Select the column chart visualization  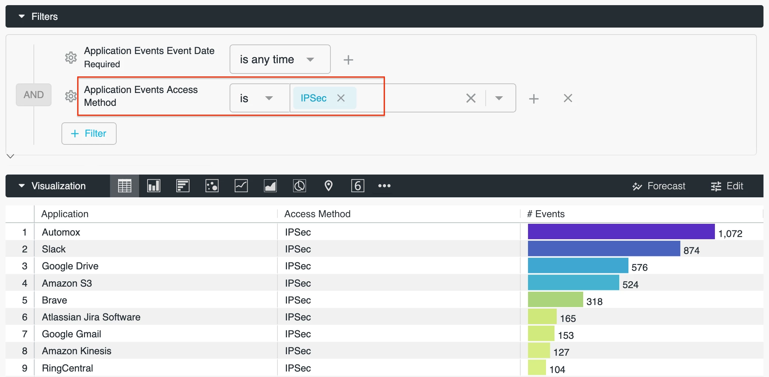pyautogui.click(x=154, y=186)
